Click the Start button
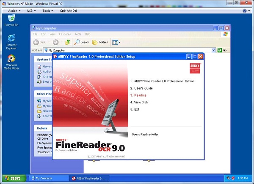Viewport: 254px width, 184px height. 14,178
